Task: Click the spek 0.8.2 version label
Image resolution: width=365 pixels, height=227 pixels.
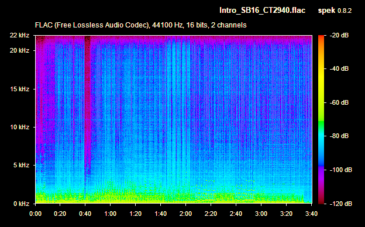Action: (x=335, y=11)
